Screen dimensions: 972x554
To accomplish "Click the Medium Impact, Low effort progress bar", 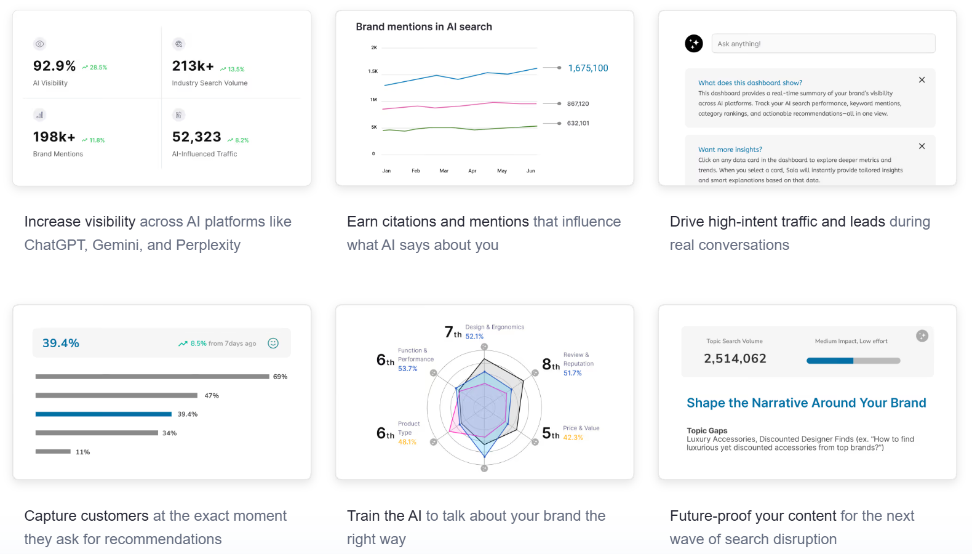I will coord(853,361).
